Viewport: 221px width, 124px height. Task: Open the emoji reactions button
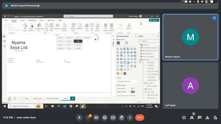(x=105, y=117)
